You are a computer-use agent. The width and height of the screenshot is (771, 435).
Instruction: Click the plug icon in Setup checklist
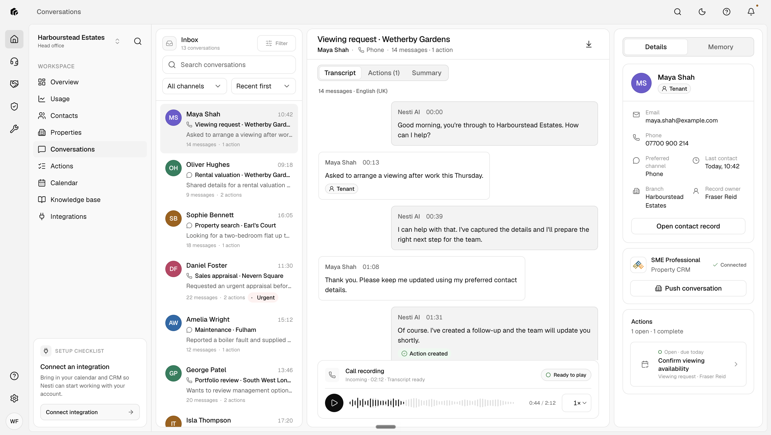pos(46,351)
